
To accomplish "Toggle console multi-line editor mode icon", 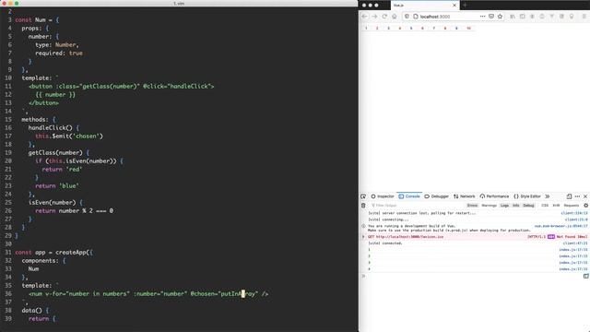I will click(x=585, y=276).
